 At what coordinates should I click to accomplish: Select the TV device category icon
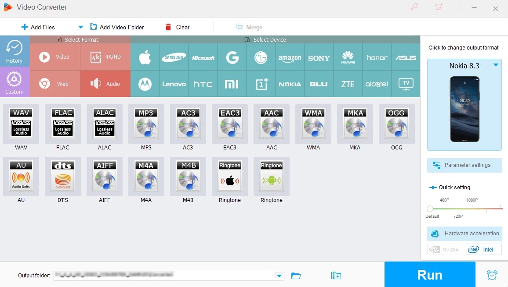coord(406,84)
